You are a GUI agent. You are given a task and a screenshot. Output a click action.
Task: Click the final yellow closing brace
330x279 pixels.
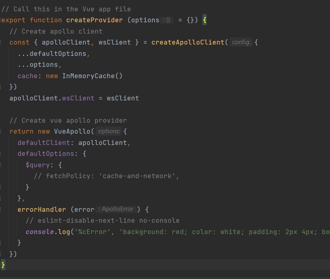(x=3, y=265)
